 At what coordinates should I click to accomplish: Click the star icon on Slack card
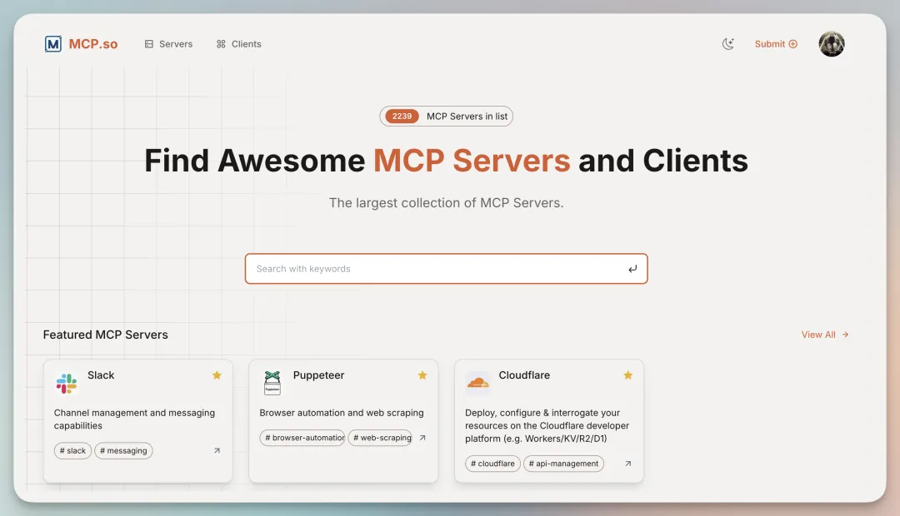pos(217,375)
